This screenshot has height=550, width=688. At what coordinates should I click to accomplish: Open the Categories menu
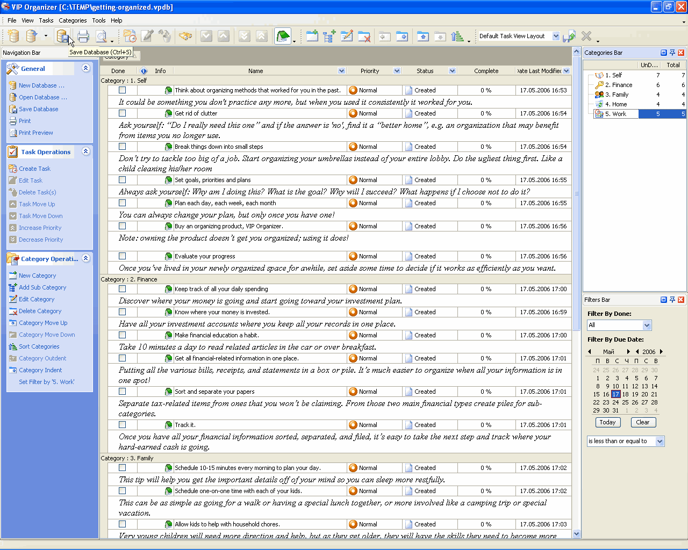pyautogui.click(x=73, y=20)
